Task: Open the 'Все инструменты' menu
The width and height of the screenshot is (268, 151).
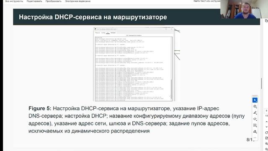Action: click(x=14, y=1)
